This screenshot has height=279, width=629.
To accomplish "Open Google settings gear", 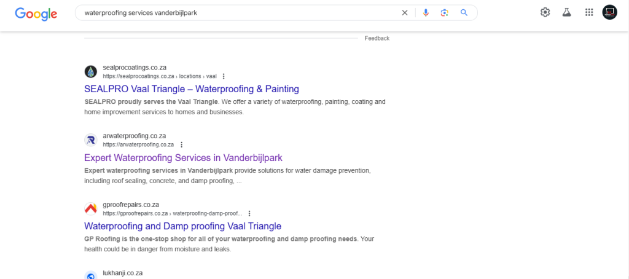I will click(x=545, y=12).
